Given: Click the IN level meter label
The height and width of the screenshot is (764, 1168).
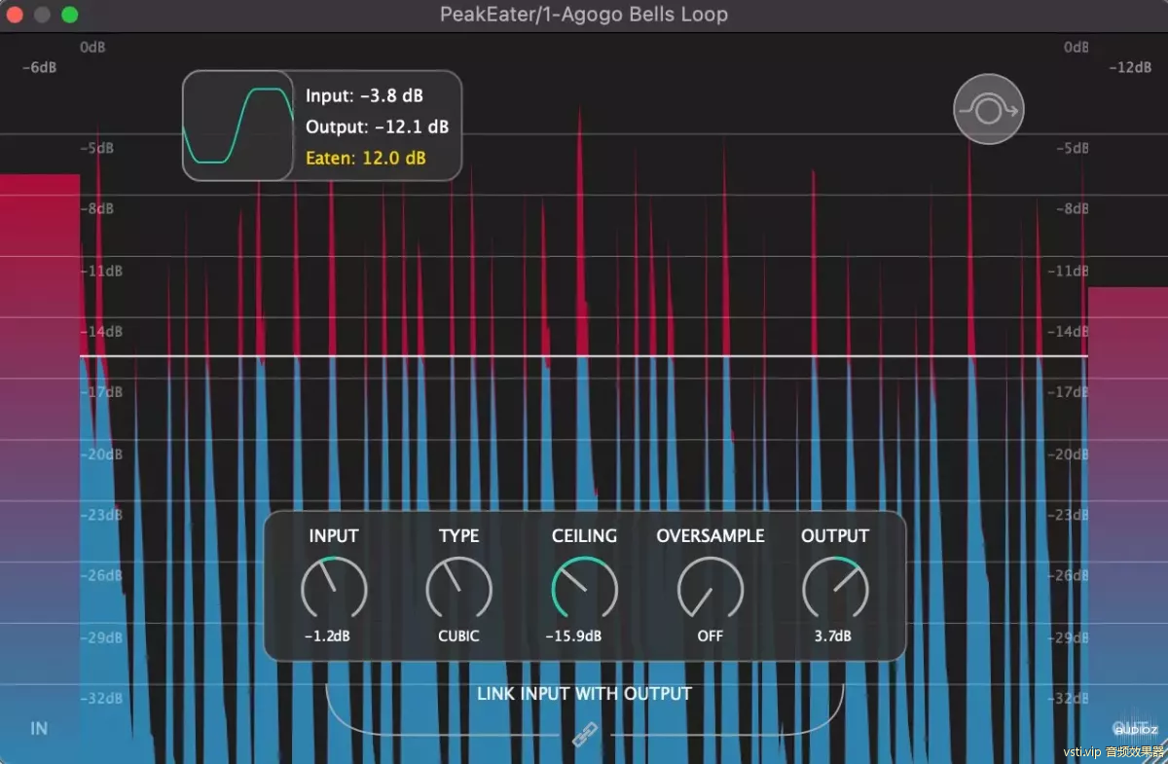Looking at the screenshot, I should 39,728.
